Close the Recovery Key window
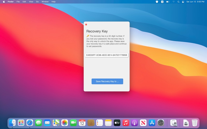This screenshot has height=129, width=207. [86, 25]
